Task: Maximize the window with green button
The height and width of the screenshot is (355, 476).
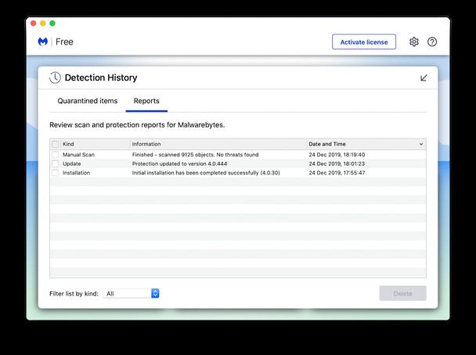Action: (52, 23)
